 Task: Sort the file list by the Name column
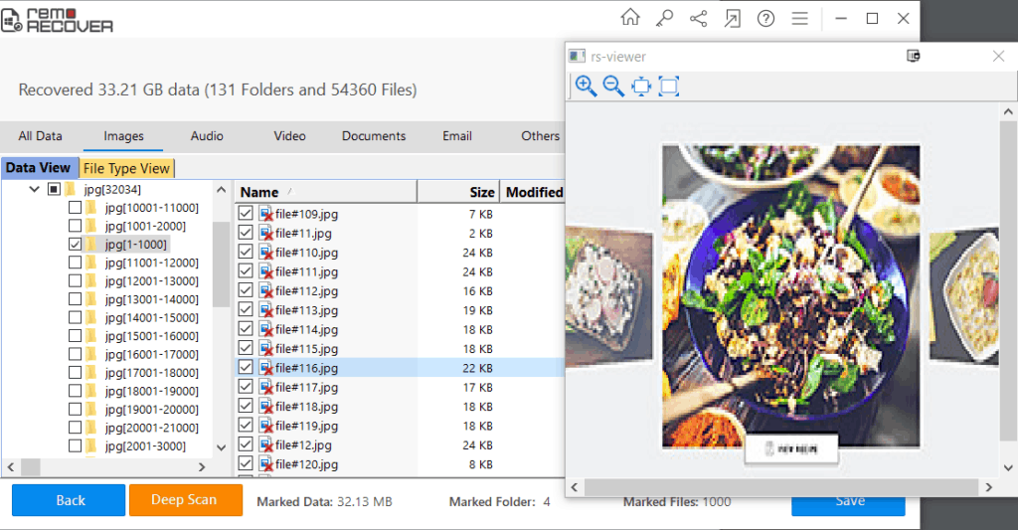[x=259, y=192]
